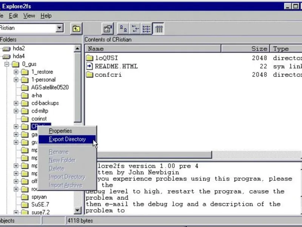Select the hda2 tree label
Image resolution: width=302 pixels, height=227 pixels.
tap(19, 48)
